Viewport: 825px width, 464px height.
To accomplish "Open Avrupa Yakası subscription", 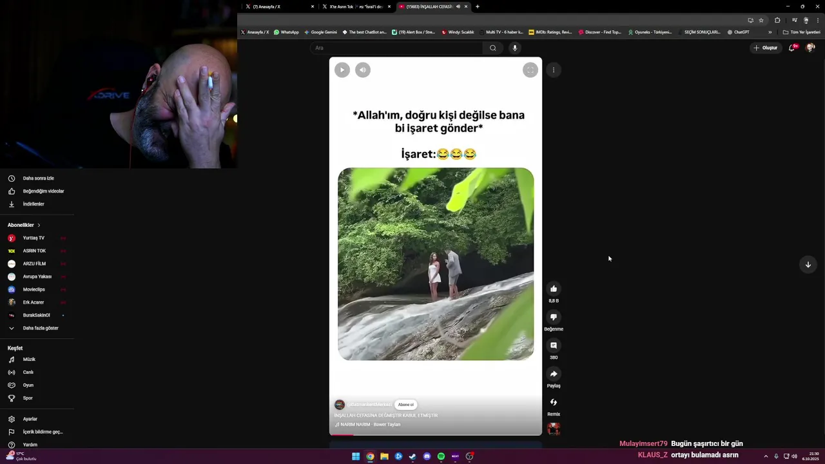I will click(x=37, y=276).
